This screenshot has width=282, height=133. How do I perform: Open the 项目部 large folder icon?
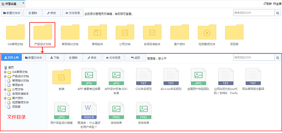[x=234, y=32]
